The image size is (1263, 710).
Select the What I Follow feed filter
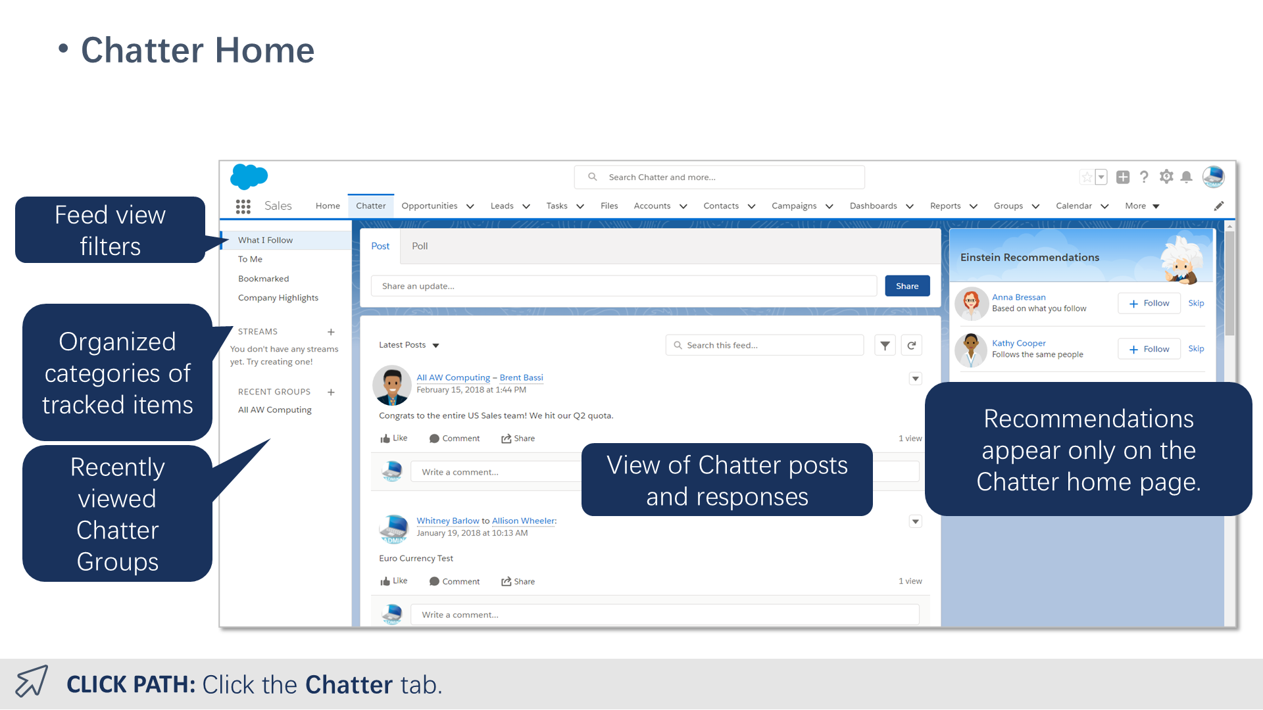tap(286, 240)
